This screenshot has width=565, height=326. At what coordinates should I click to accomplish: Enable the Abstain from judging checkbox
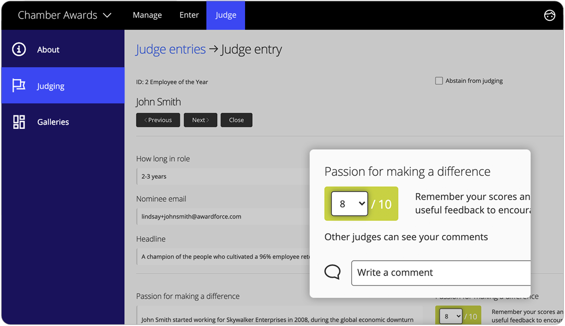point(439,80)
